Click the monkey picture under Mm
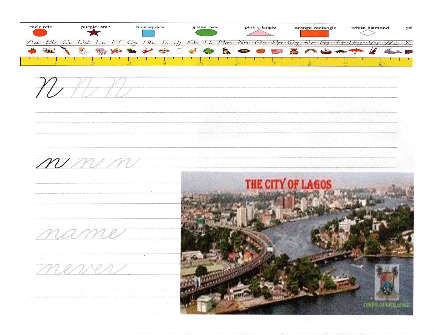 click(x=226, y=51)
